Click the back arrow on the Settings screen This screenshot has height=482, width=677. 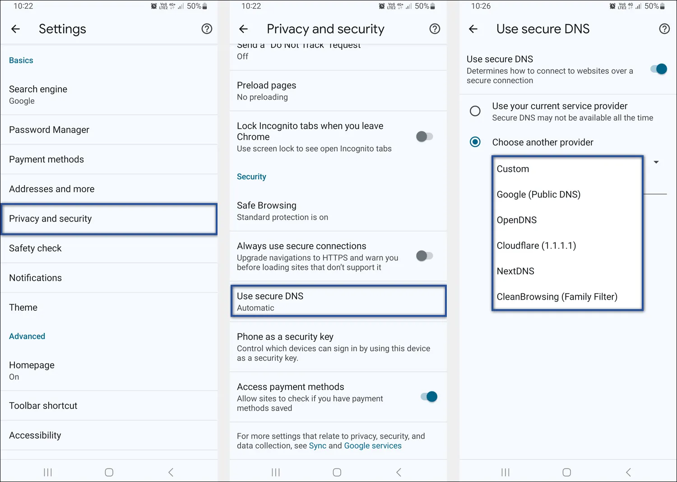point(16,29)
